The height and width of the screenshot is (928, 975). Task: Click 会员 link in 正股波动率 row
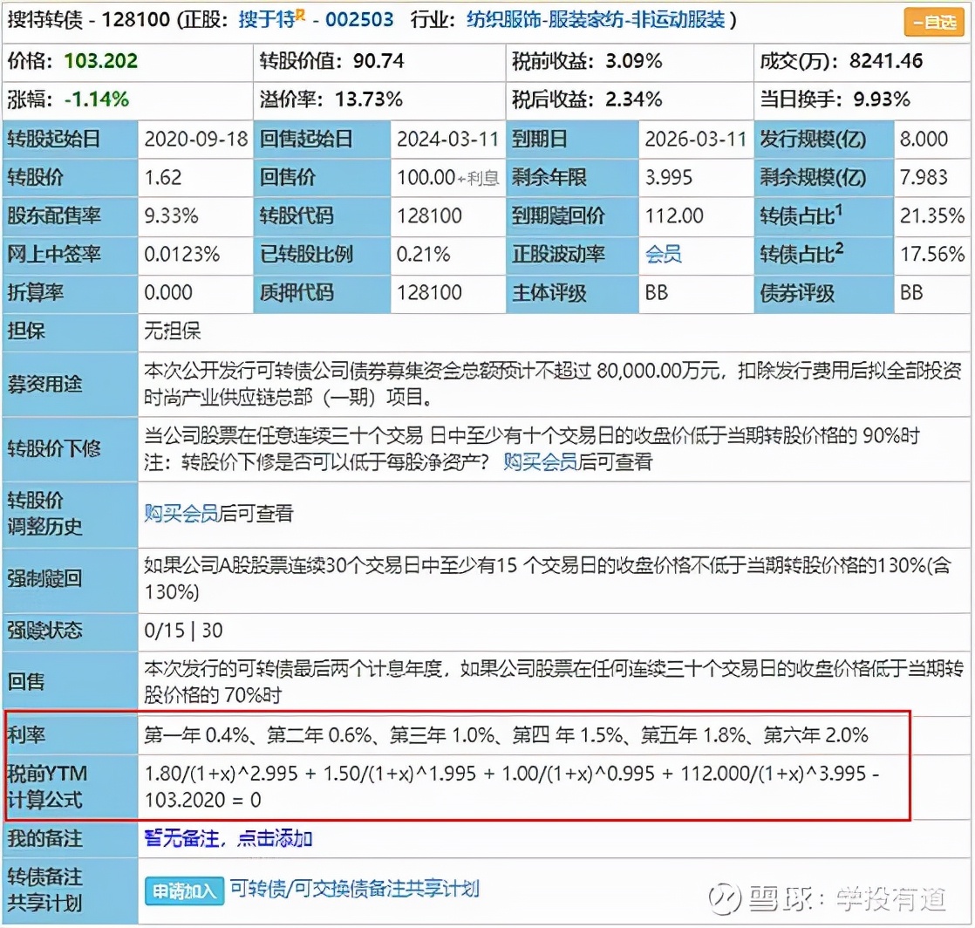point(664,256)
